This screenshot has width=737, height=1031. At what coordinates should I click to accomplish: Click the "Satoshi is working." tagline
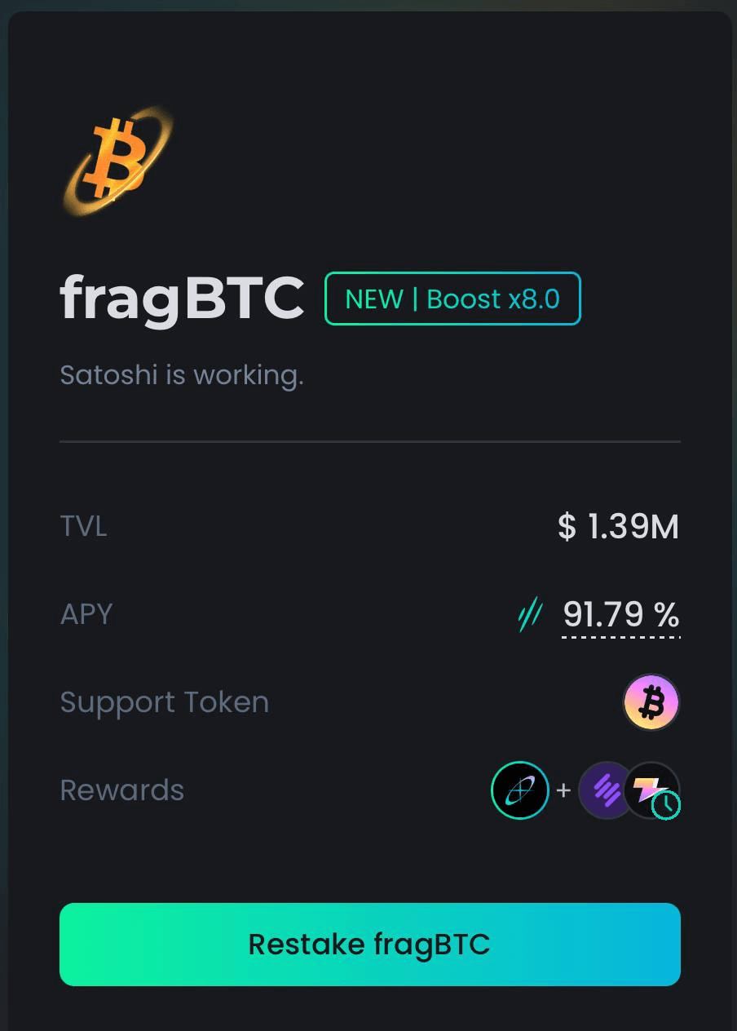point(182,375)
